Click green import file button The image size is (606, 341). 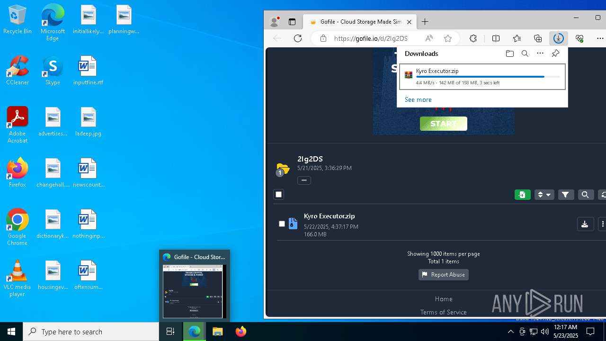523,195
